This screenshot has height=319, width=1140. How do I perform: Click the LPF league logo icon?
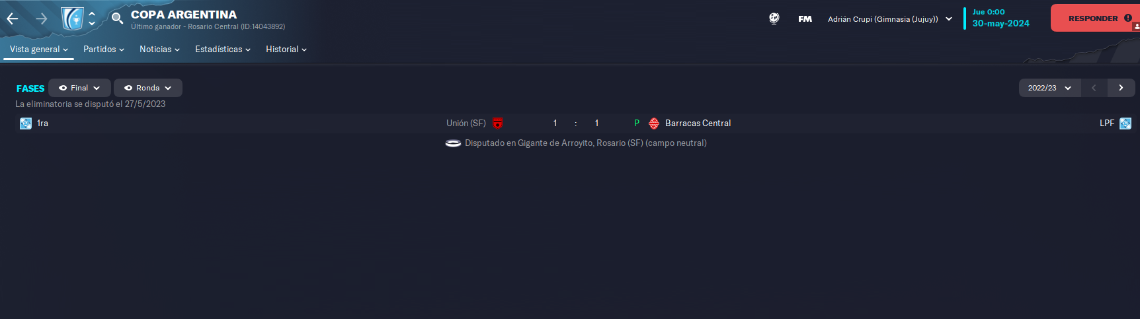click(1125, 124)
